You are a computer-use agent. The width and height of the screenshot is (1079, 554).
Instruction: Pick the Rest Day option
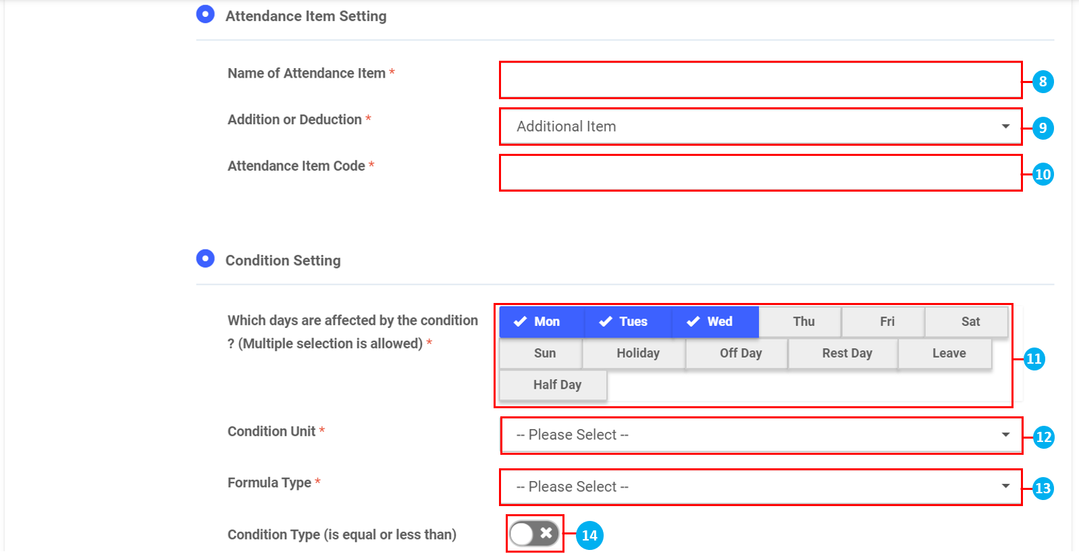point(846,354)
